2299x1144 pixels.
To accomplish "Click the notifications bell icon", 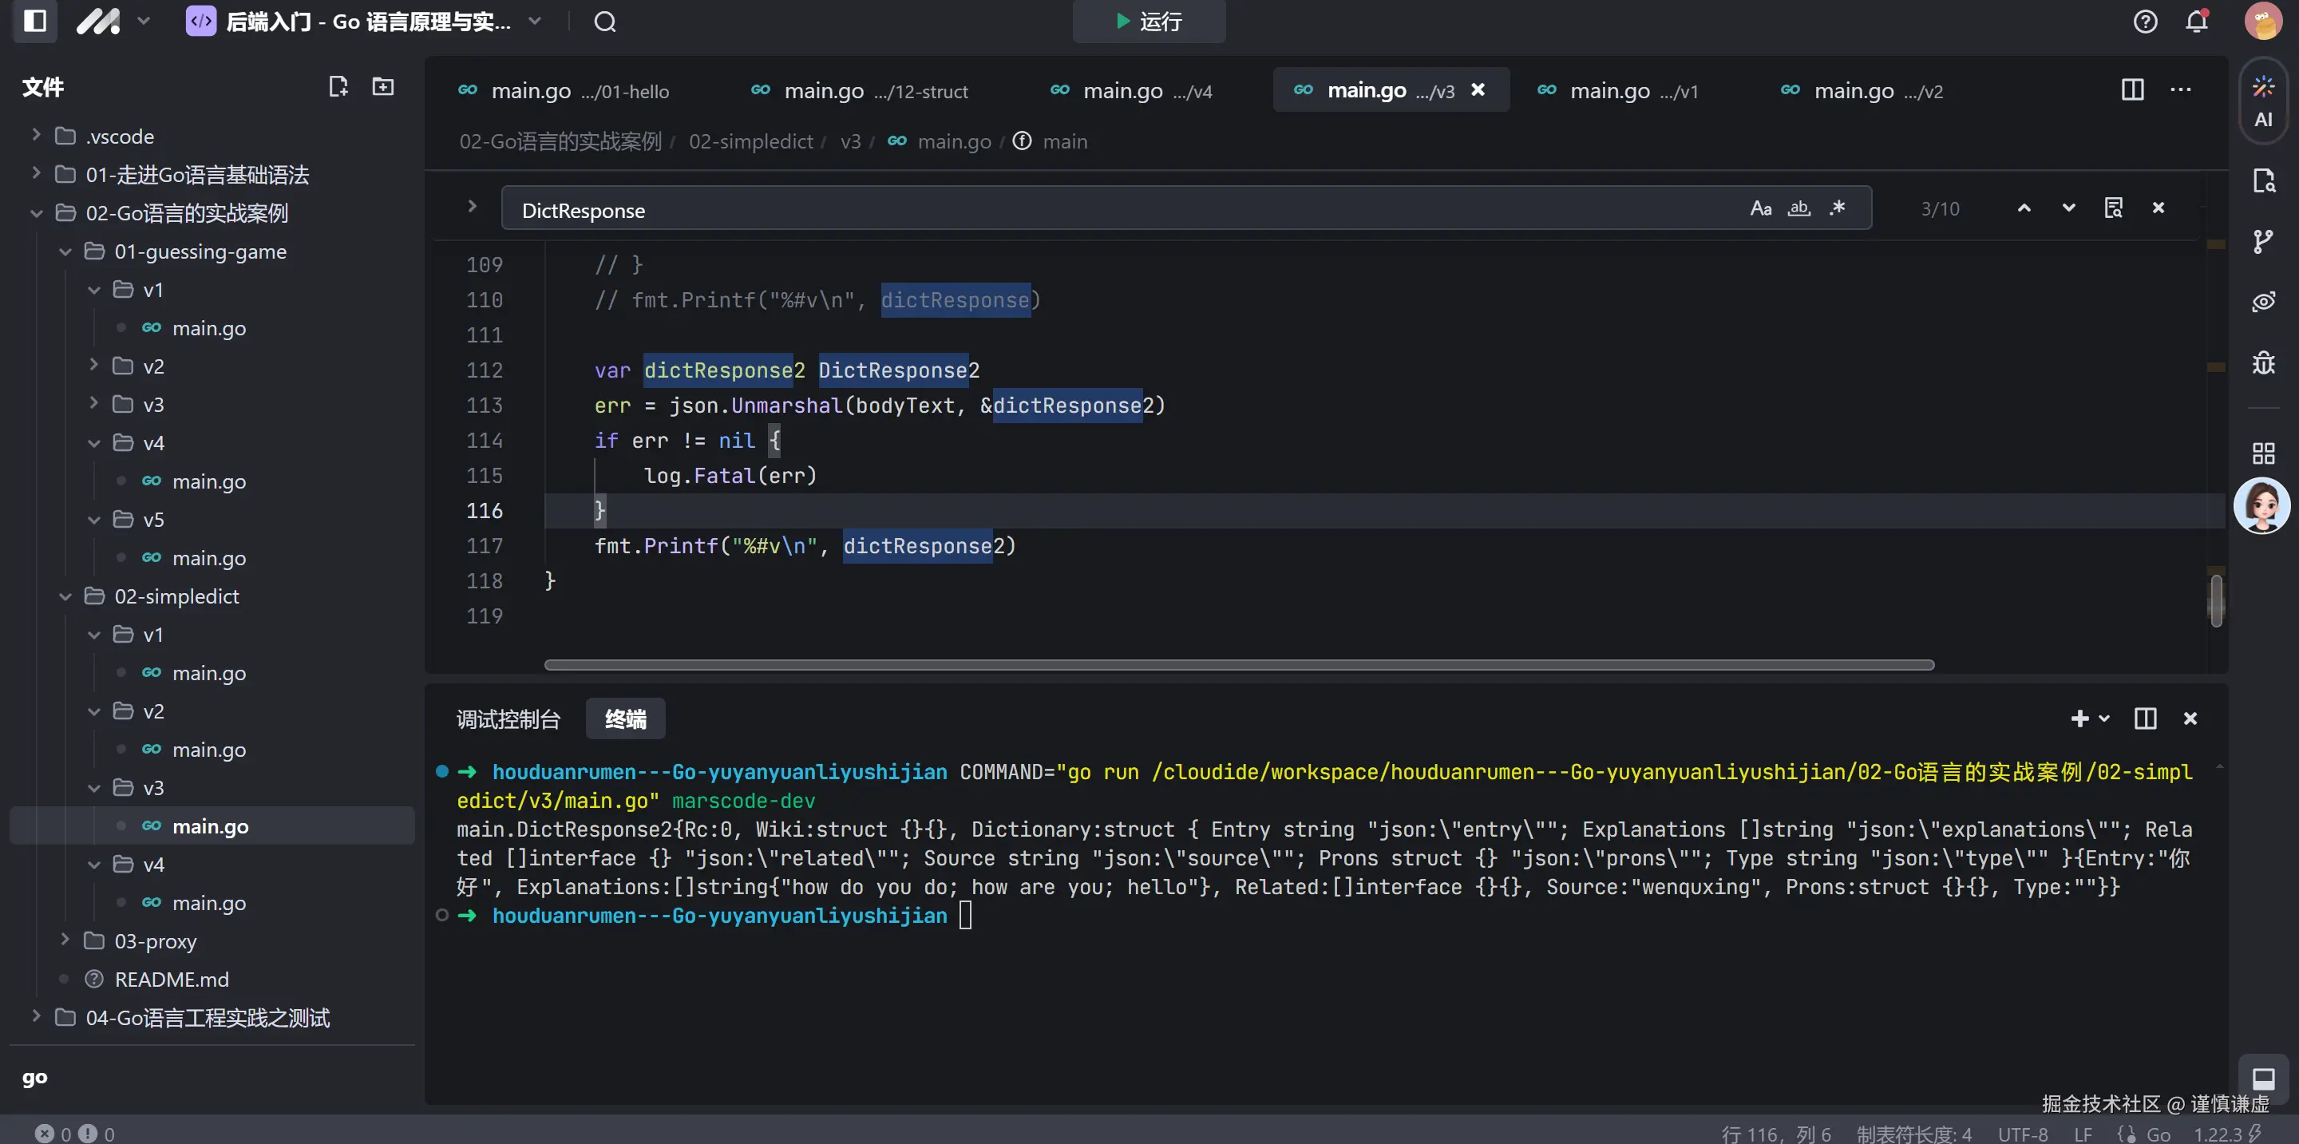I will 2196,22.
